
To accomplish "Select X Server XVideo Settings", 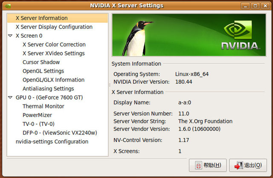I will pos(53,53).
